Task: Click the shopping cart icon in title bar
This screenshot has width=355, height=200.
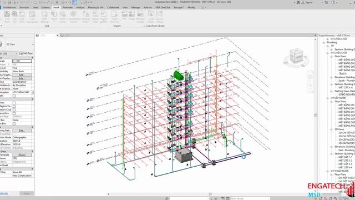Action: [x=326, y=2]
